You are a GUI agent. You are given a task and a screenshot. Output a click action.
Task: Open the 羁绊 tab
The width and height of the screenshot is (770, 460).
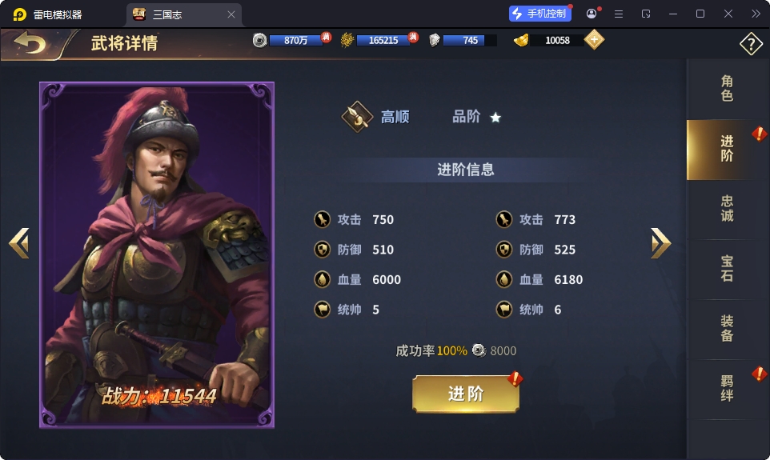coord(728,389)
